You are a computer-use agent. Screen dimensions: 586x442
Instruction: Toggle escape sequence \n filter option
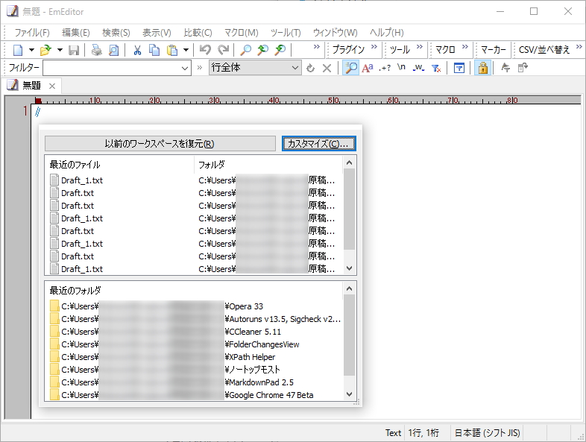click(401, 68)
